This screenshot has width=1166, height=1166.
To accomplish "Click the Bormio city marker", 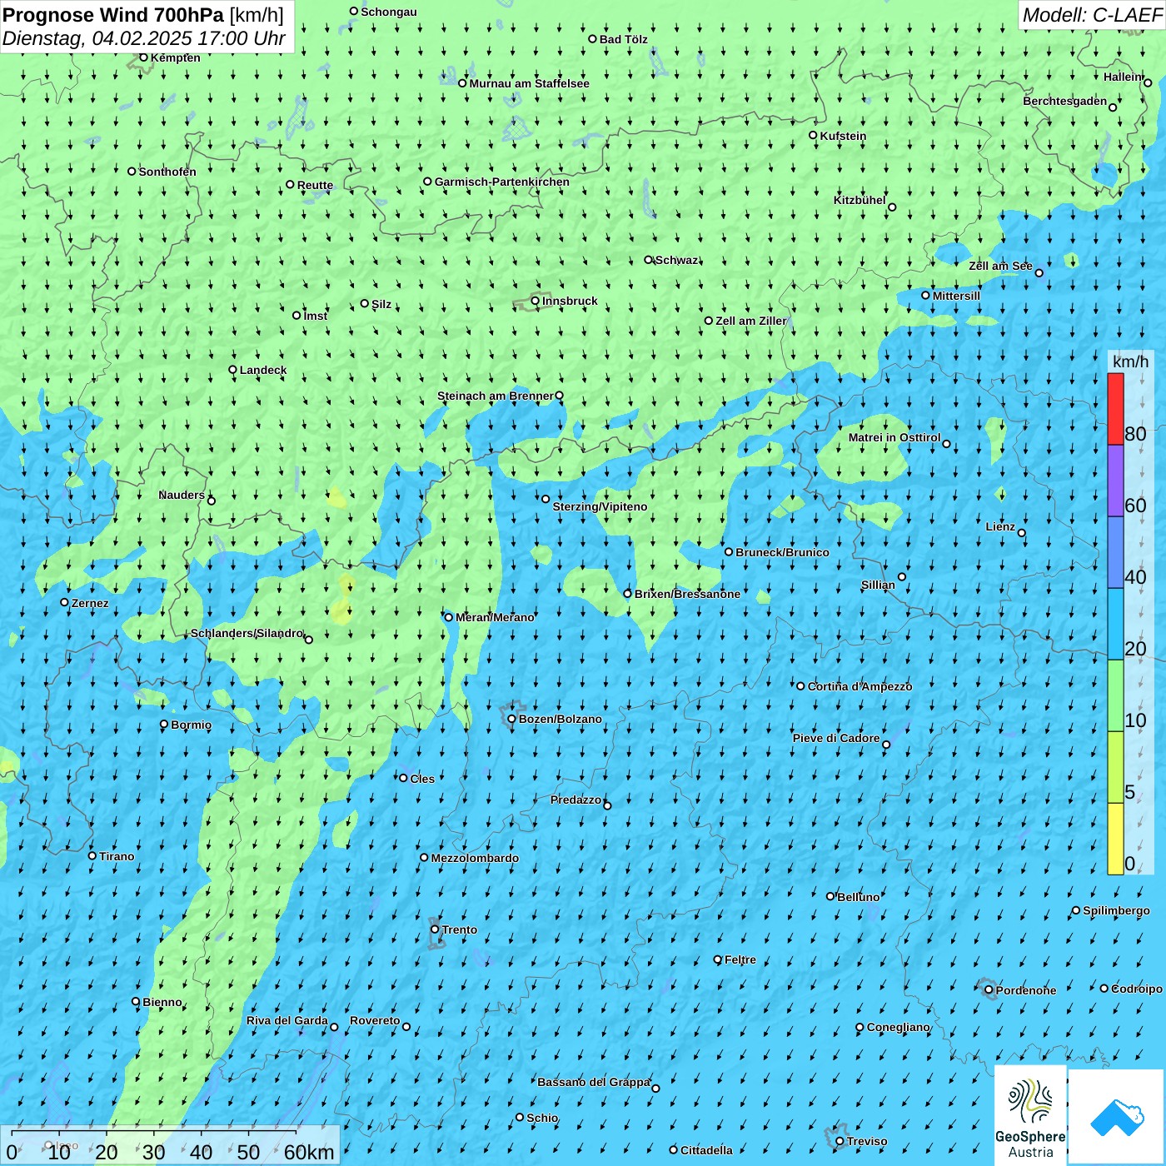I will pos(164,725).
